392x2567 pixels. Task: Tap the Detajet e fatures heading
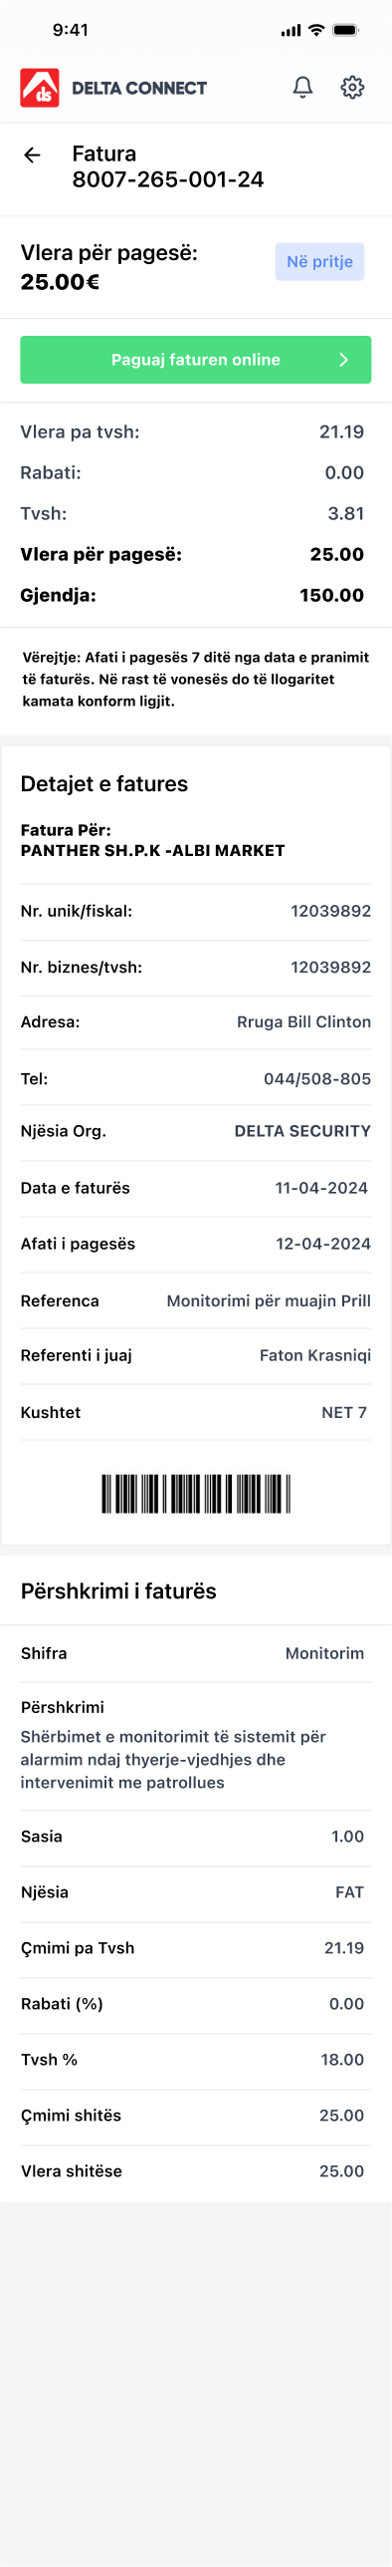coord(104,784)
